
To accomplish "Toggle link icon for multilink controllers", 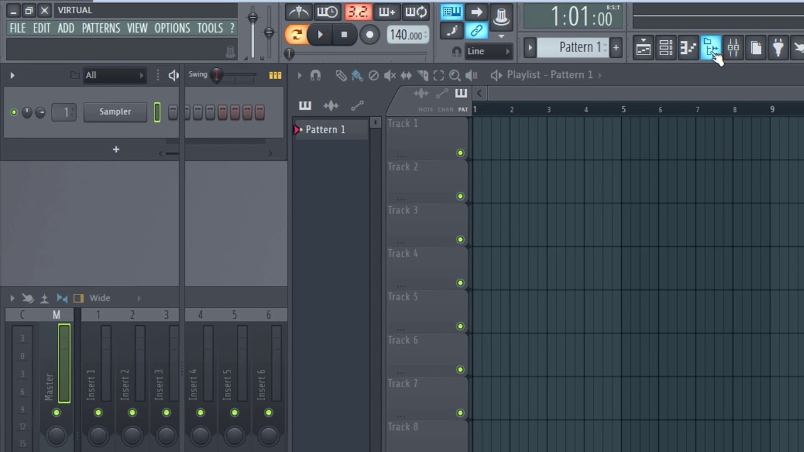I will tap(476, 31).
